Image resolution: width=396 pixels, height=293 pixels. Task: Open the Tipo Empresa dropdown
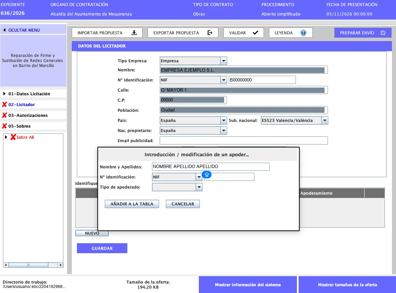223,61
